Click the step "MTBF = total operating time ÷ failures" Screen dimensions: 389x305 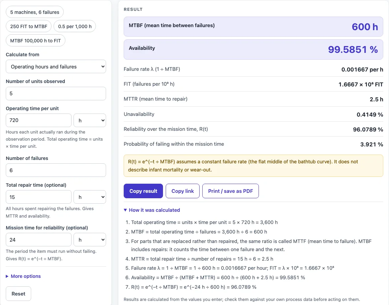(199, 232)
